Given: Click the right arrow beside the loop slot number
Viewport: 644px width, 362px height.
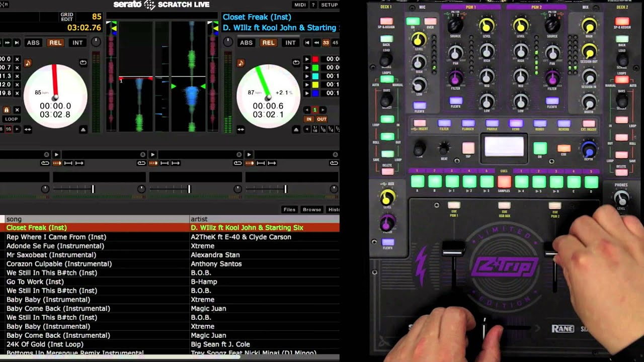Looking at the screenshot, I should (x=323, y=110).
